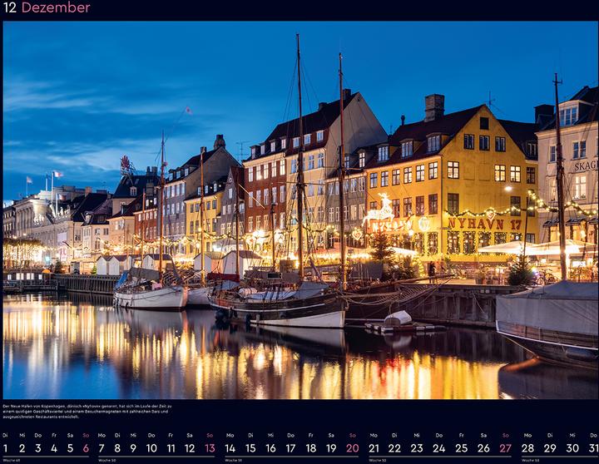The height and width of the screenshot is (464, 599).
Task: Click the "Dezember" month title
Action: point(56,7)
